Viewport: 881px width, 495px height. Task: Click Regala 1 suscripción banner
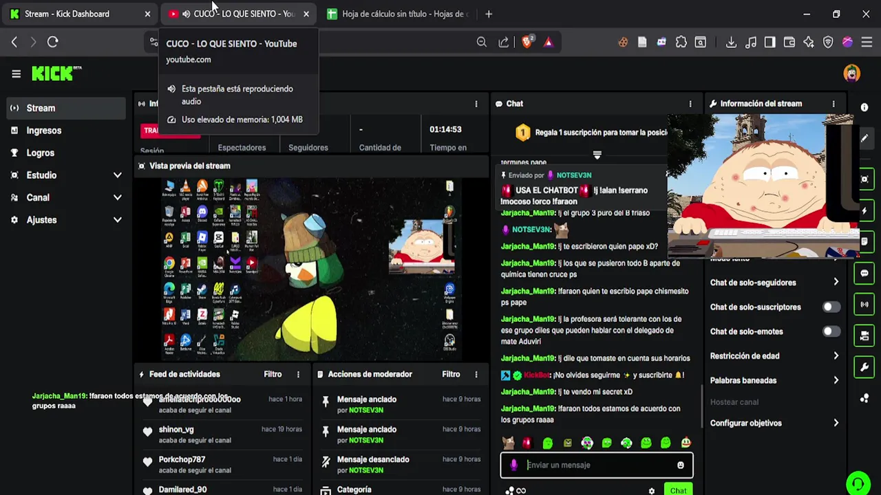click(592, 133)
